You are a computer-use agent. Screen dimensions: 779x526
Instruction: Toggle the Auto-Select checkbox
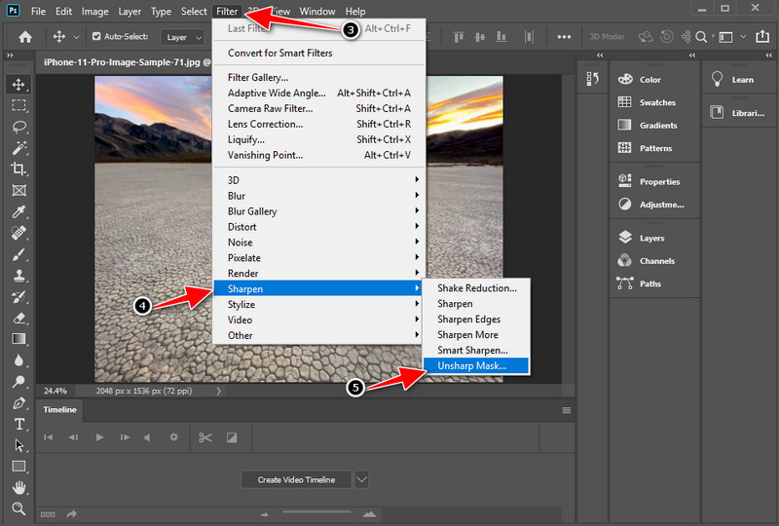click(96, 37)
